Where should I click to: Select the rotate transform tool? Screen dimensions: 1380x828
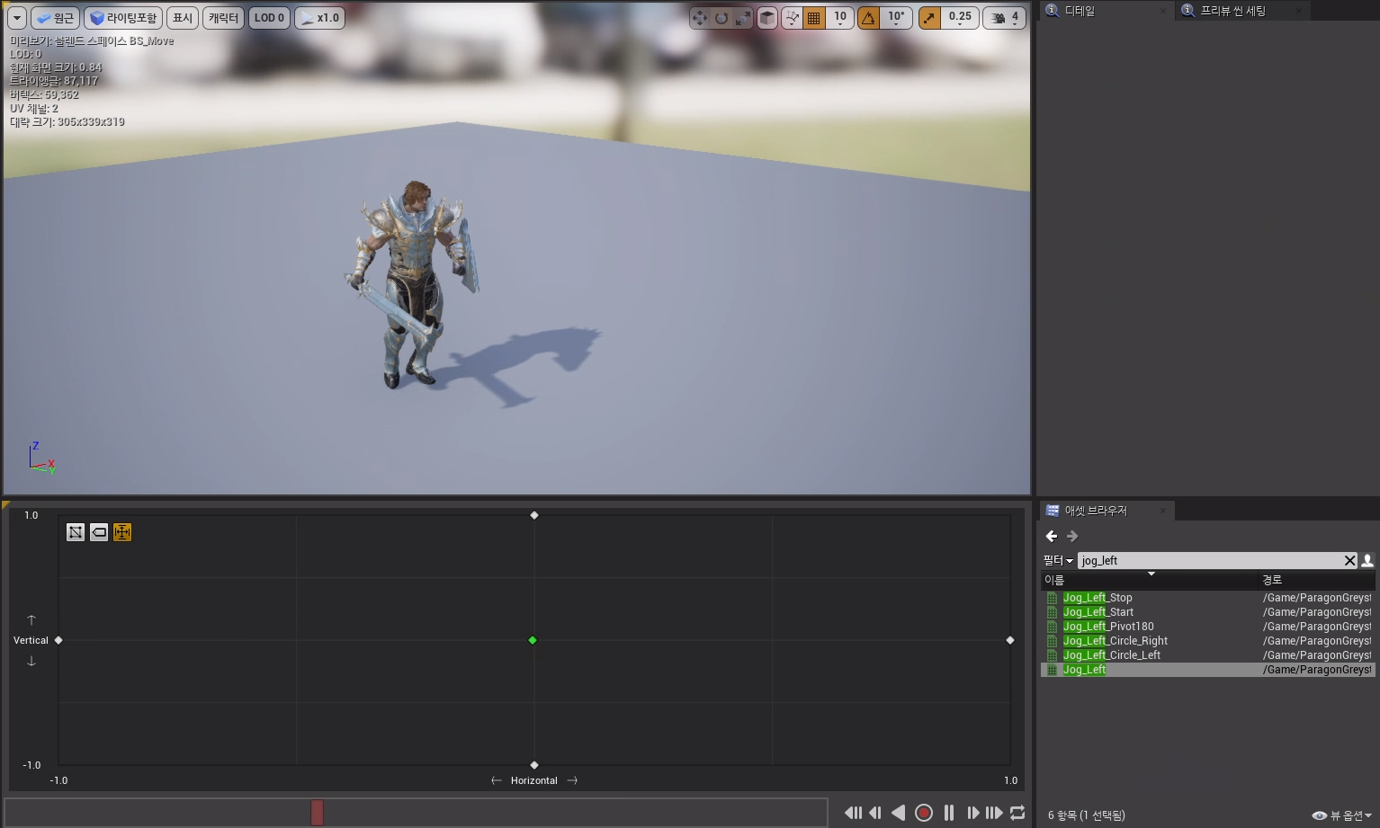[x=721, y=18]
